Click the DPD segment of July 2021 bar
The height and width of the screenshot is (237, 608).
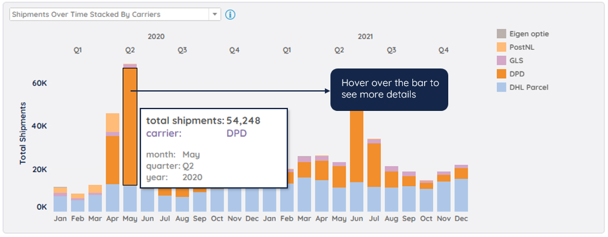(374, 165)
